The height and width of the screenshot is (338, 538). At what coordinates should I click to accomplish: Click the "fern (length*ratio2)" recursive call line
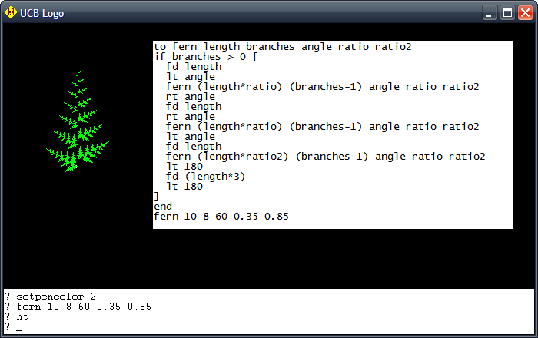326,156
